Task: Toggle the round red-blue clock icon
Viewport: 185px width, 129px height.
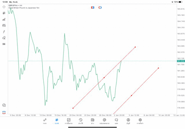Action: [x=100, y=7]
